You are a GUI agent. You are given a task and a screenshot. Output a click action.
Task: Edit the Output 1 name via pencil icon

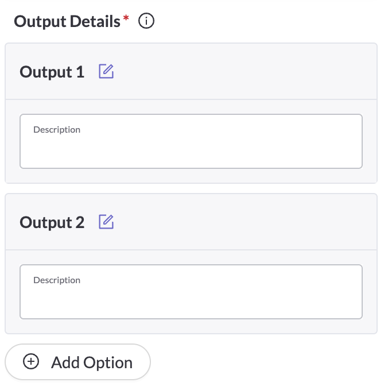tap(106, 72)
